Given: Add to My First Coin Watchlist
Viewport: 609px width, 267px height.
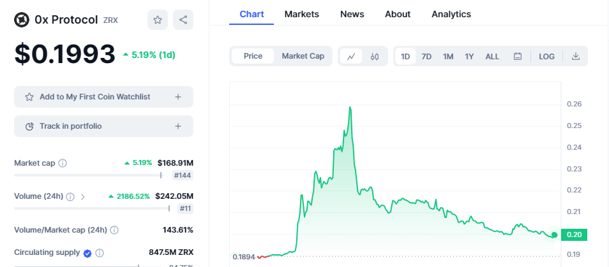Looking at the screenshot, I should pos(103,97).
